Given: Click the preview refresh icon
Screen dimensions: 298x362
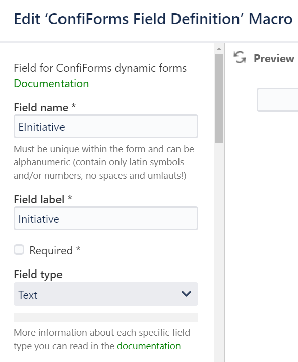Looking at the screenshot, I should [x=240, y=57].
